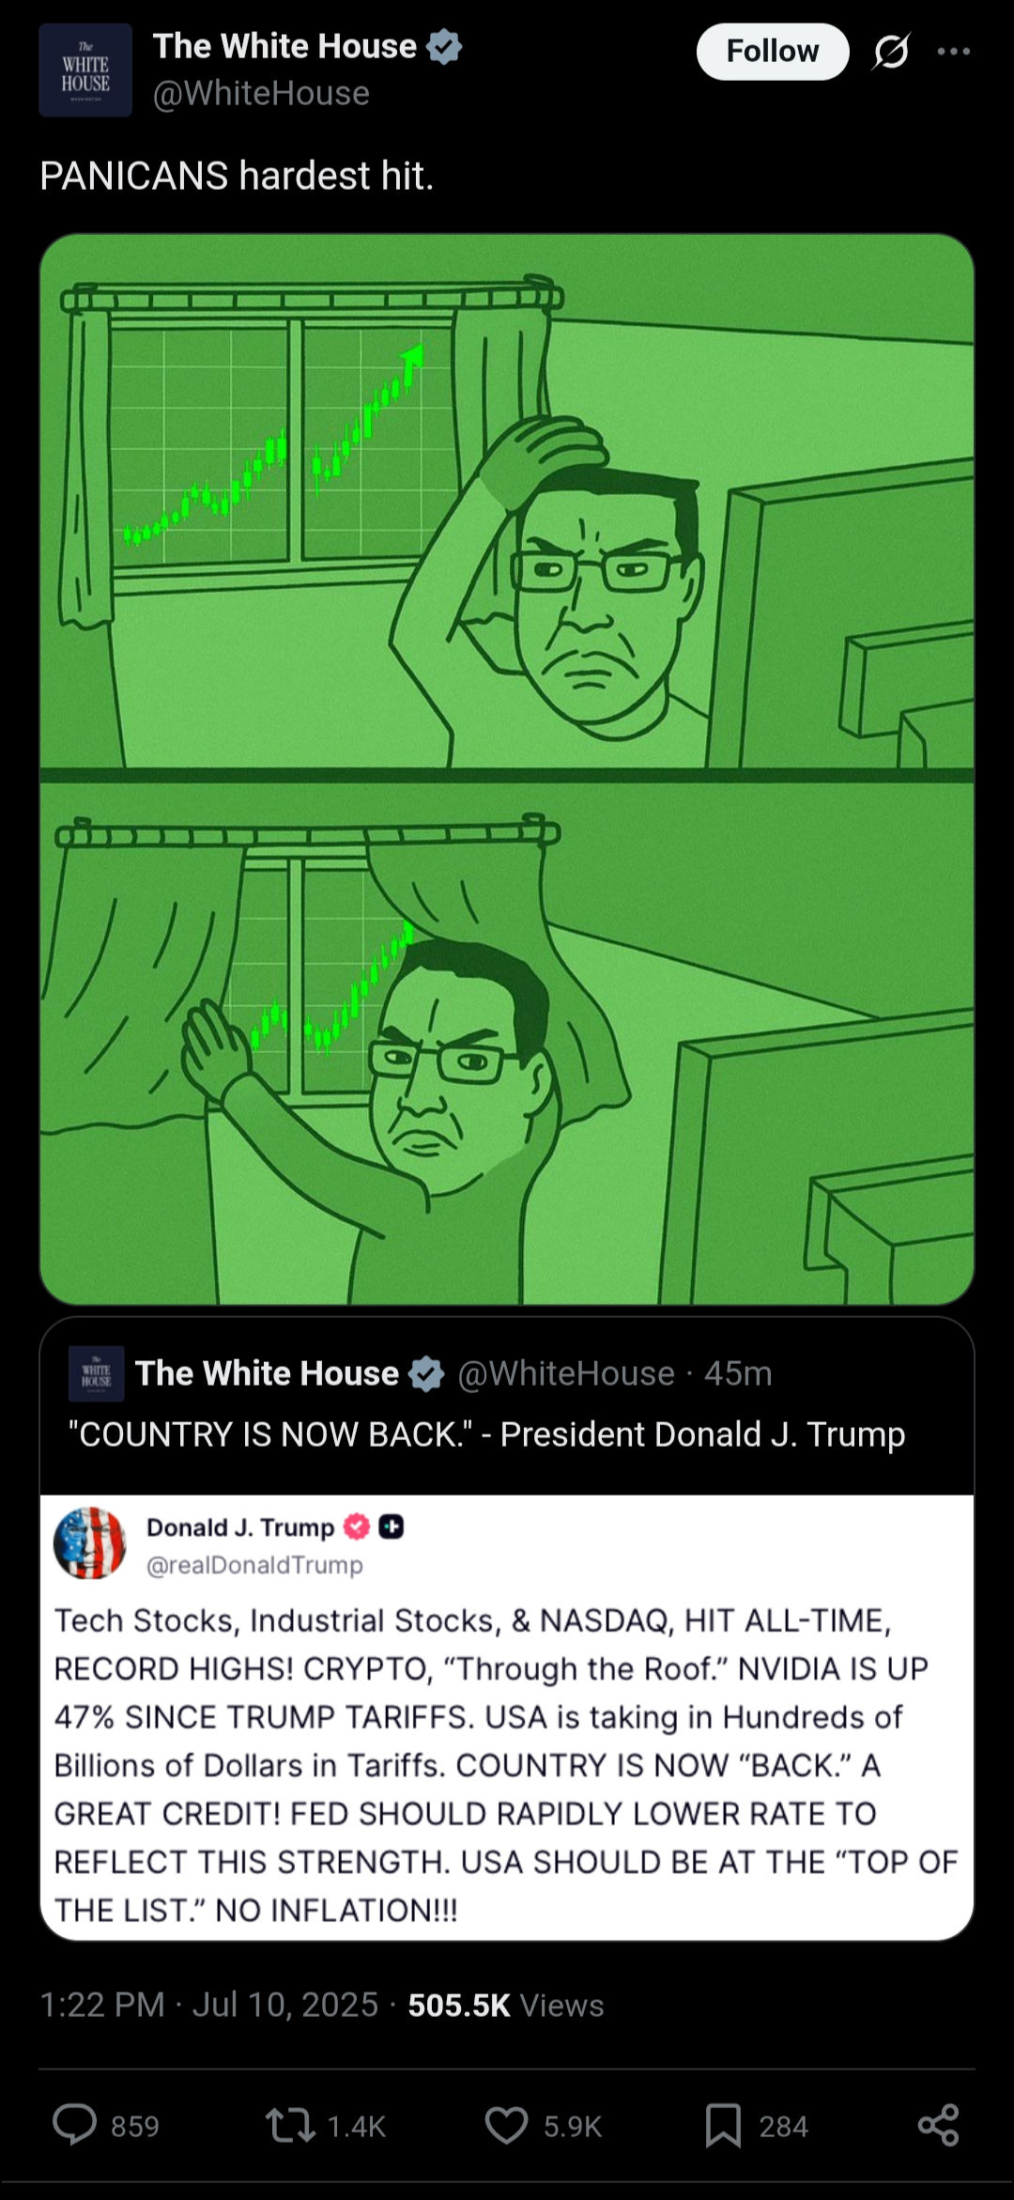The width and height of the screenshot is (1014, 2200).
Task: Click the 859 replies count
Action: (135, 2126)
